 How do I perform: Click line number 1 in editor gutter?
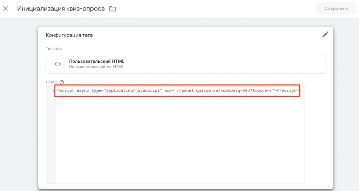[53, 91]
